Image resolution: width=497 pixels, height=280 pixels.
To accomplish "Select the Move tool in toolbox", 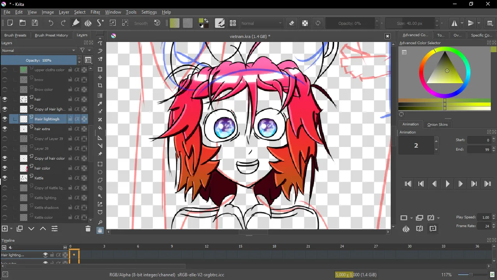I will (x=100, y=77).
